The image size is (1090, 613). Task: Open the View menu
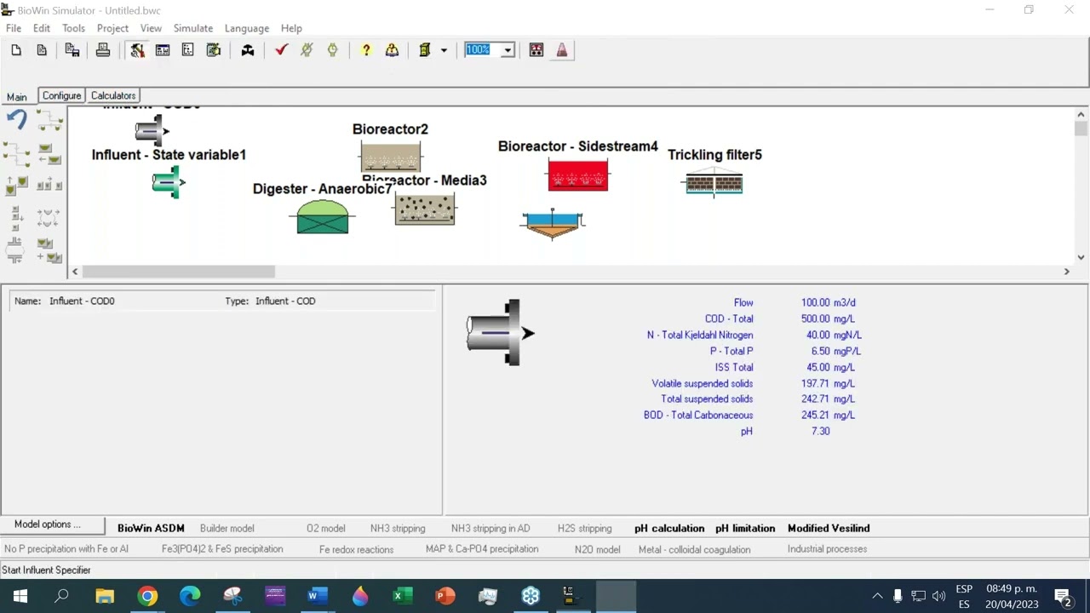[151, 28]
